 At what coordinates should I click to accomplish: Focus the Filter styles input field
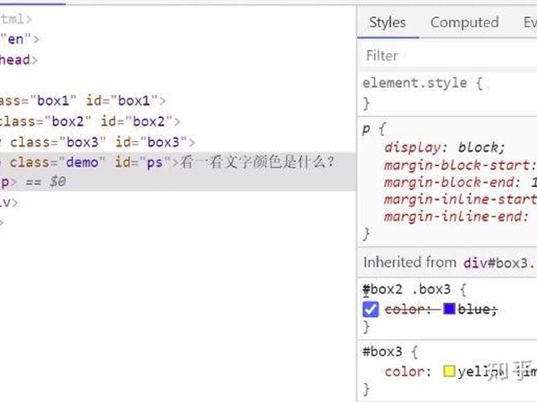point(447,56)
